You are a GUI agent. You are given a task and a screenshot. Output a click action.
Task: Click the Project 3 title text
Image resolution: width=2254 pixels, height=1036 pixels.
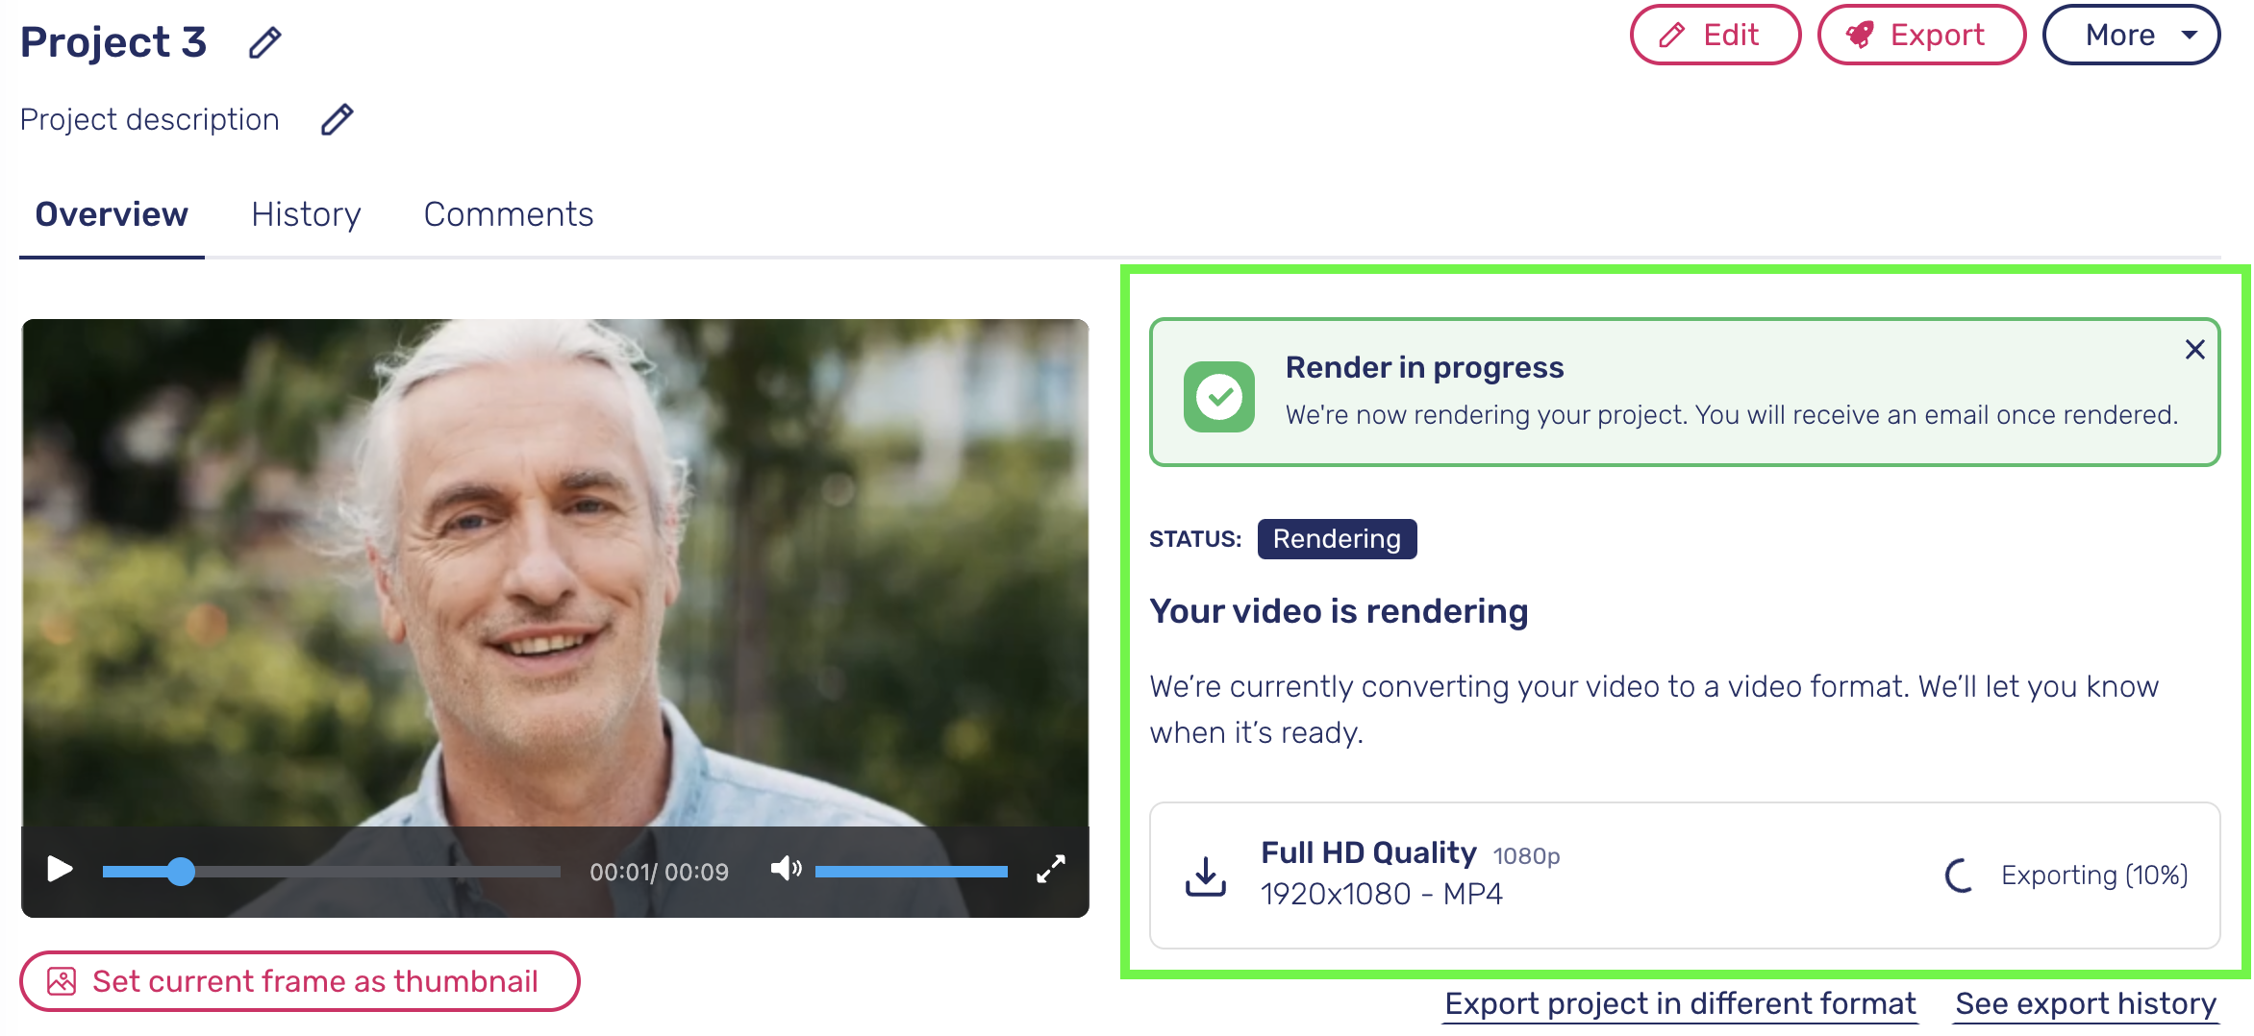pyautogui.click(x=113, y=42)
